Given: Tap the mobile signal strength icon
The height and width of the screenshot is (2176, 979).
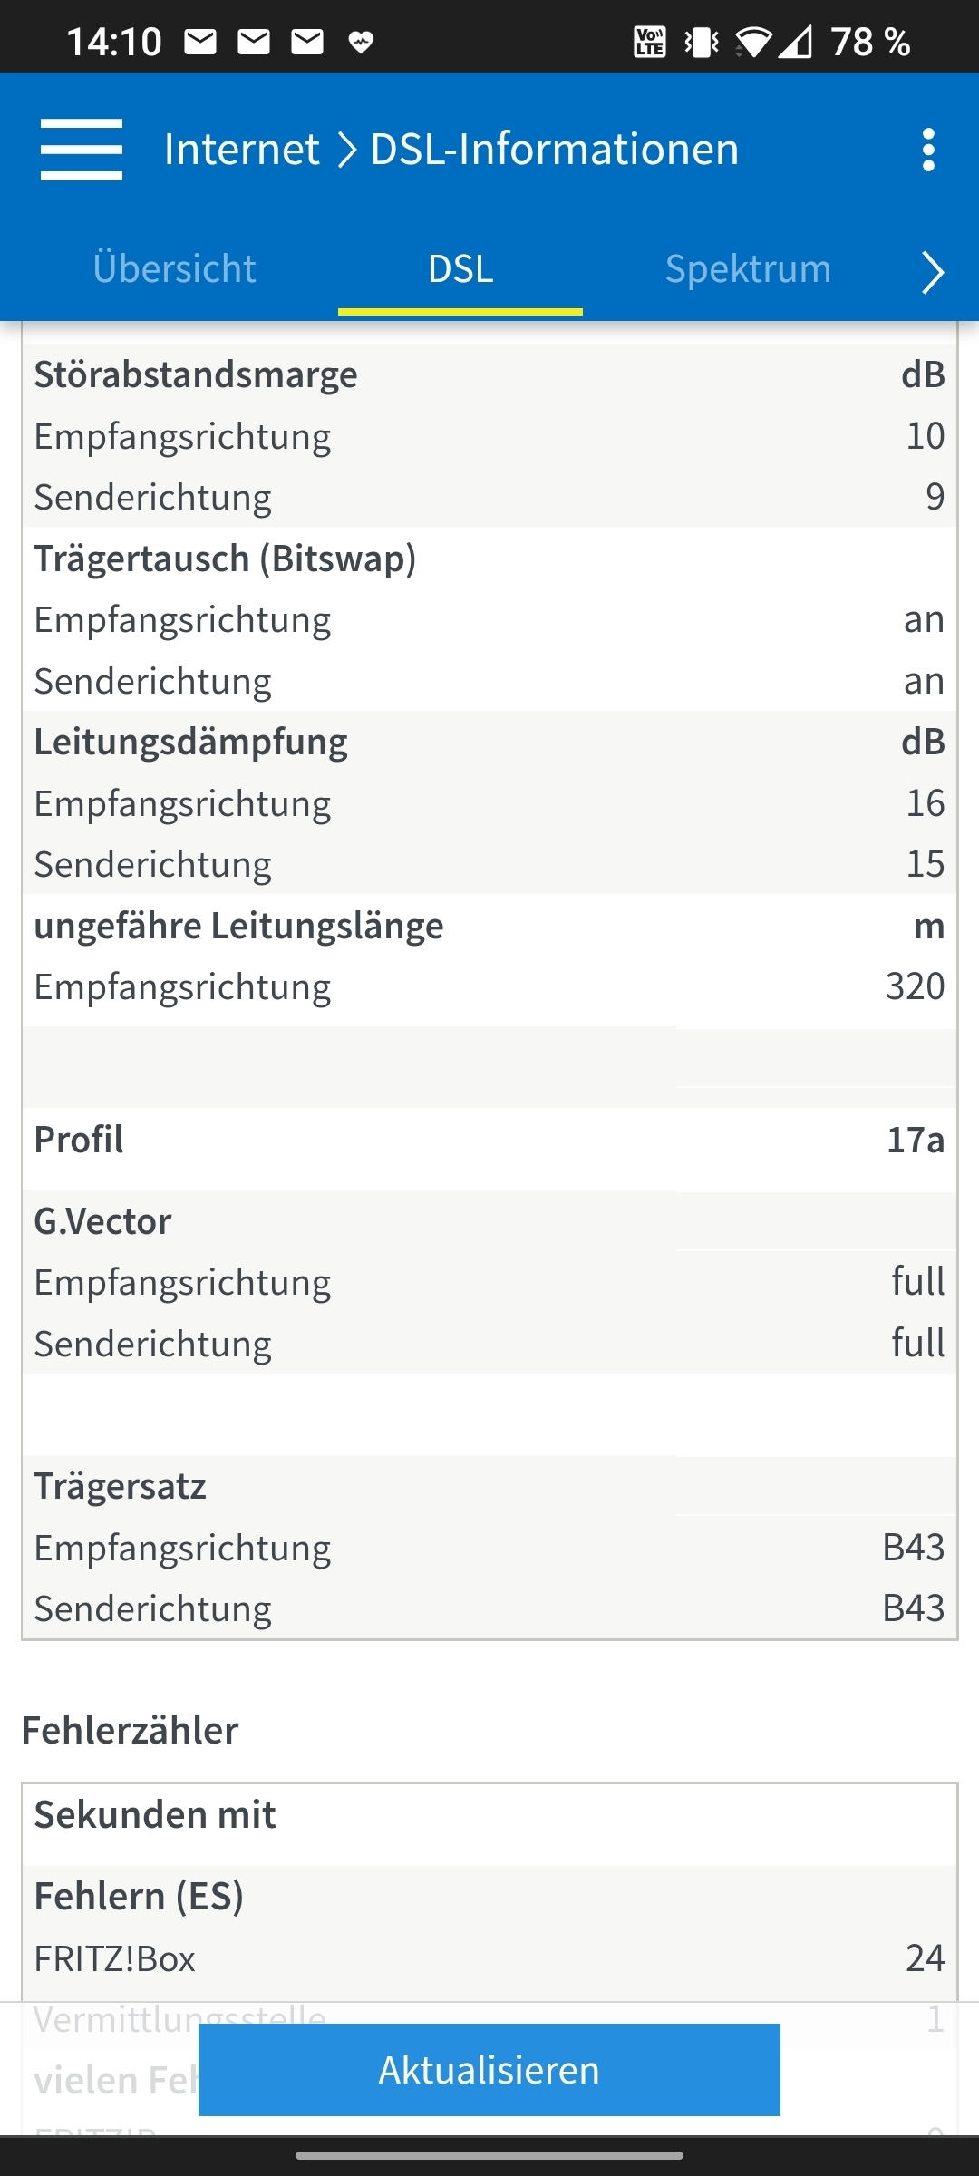Looking at the screenshot, I should tap(796, 42).
